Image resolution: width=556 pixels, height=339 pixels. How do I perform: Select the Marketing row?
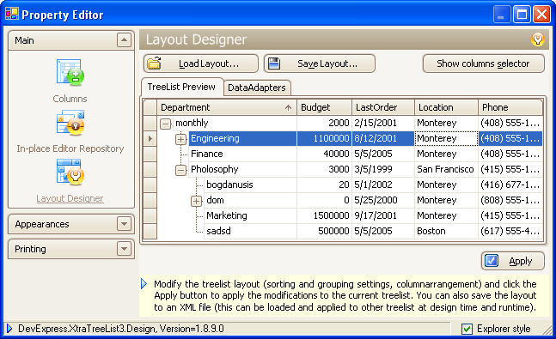coord(343,215)
